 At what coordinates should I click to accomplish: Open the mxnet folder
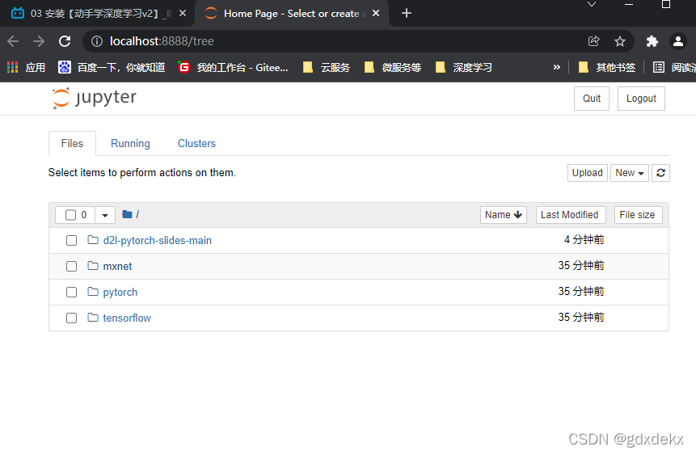point(117,267)
